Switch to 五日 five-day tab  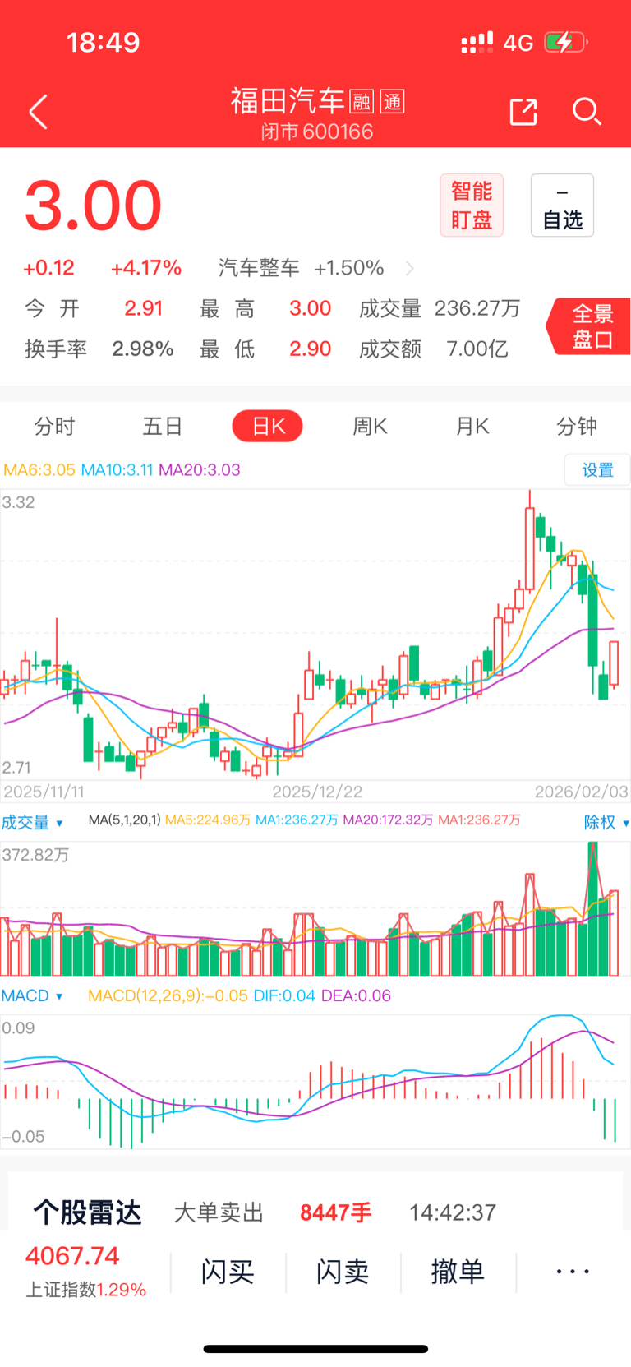coord(163,427)
